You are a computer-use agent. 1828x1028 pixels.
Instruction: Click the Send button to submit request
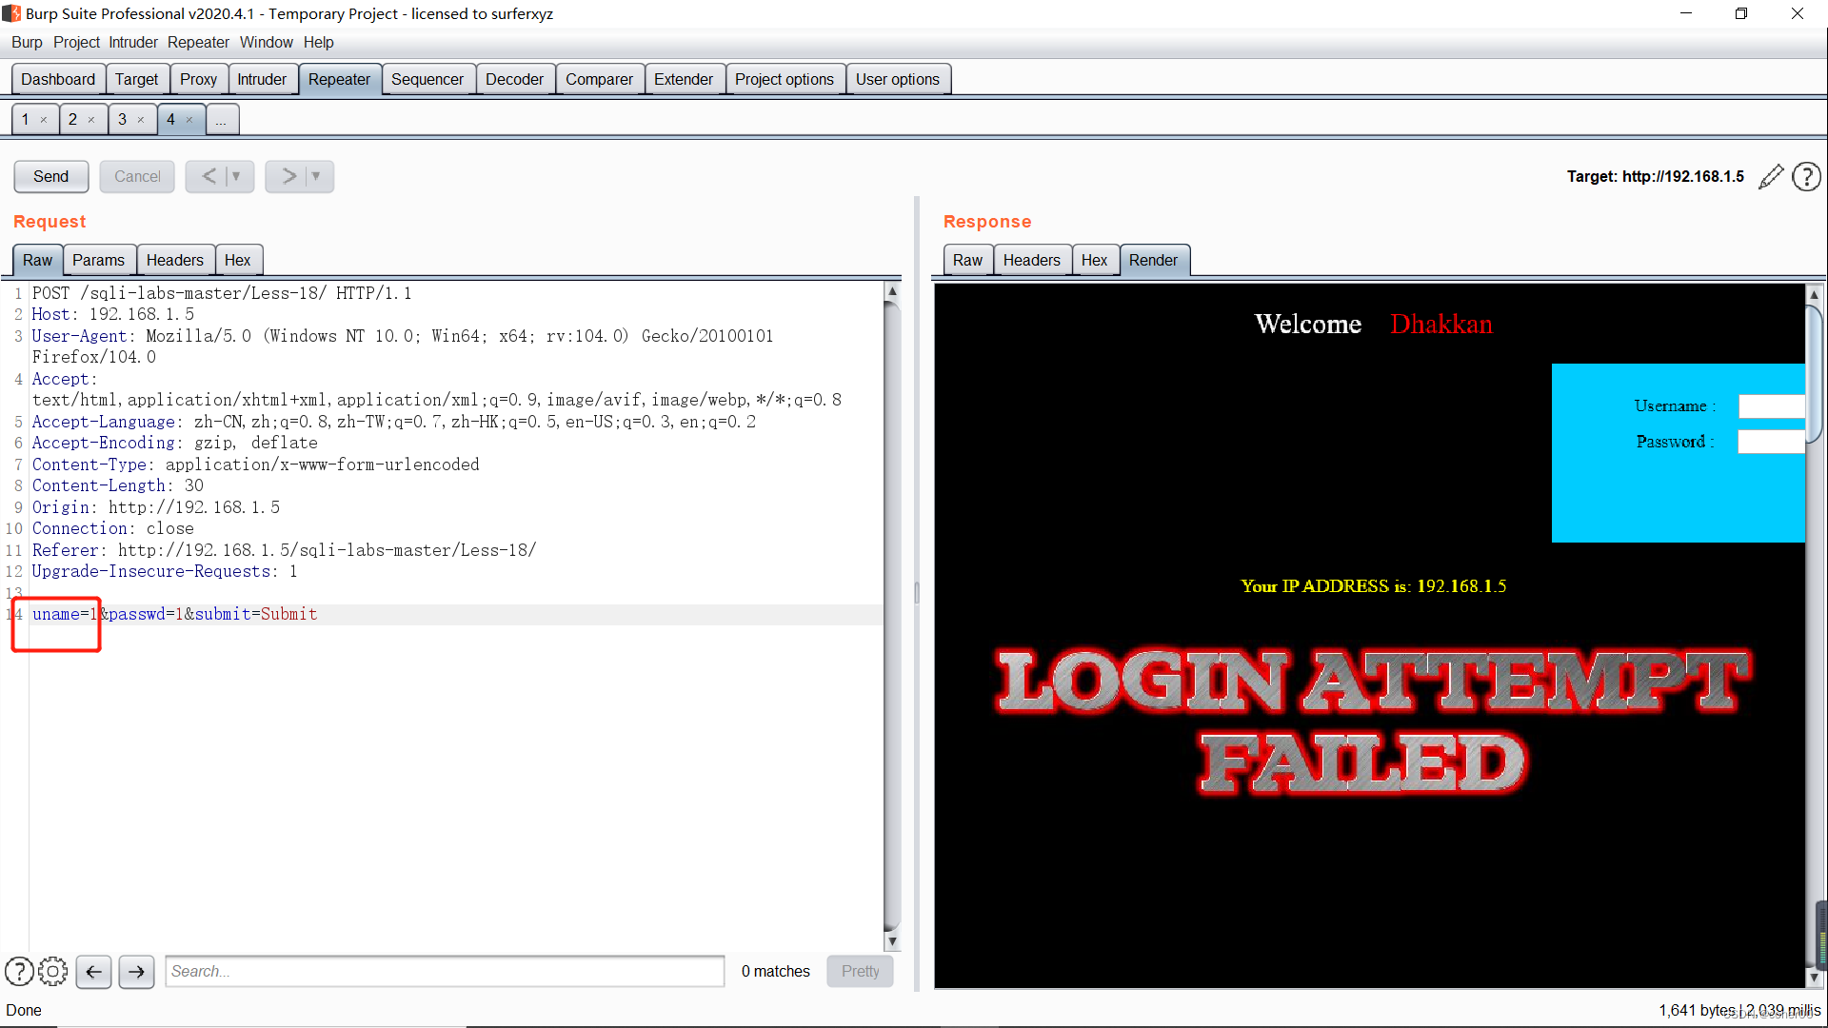pos(50,174)
